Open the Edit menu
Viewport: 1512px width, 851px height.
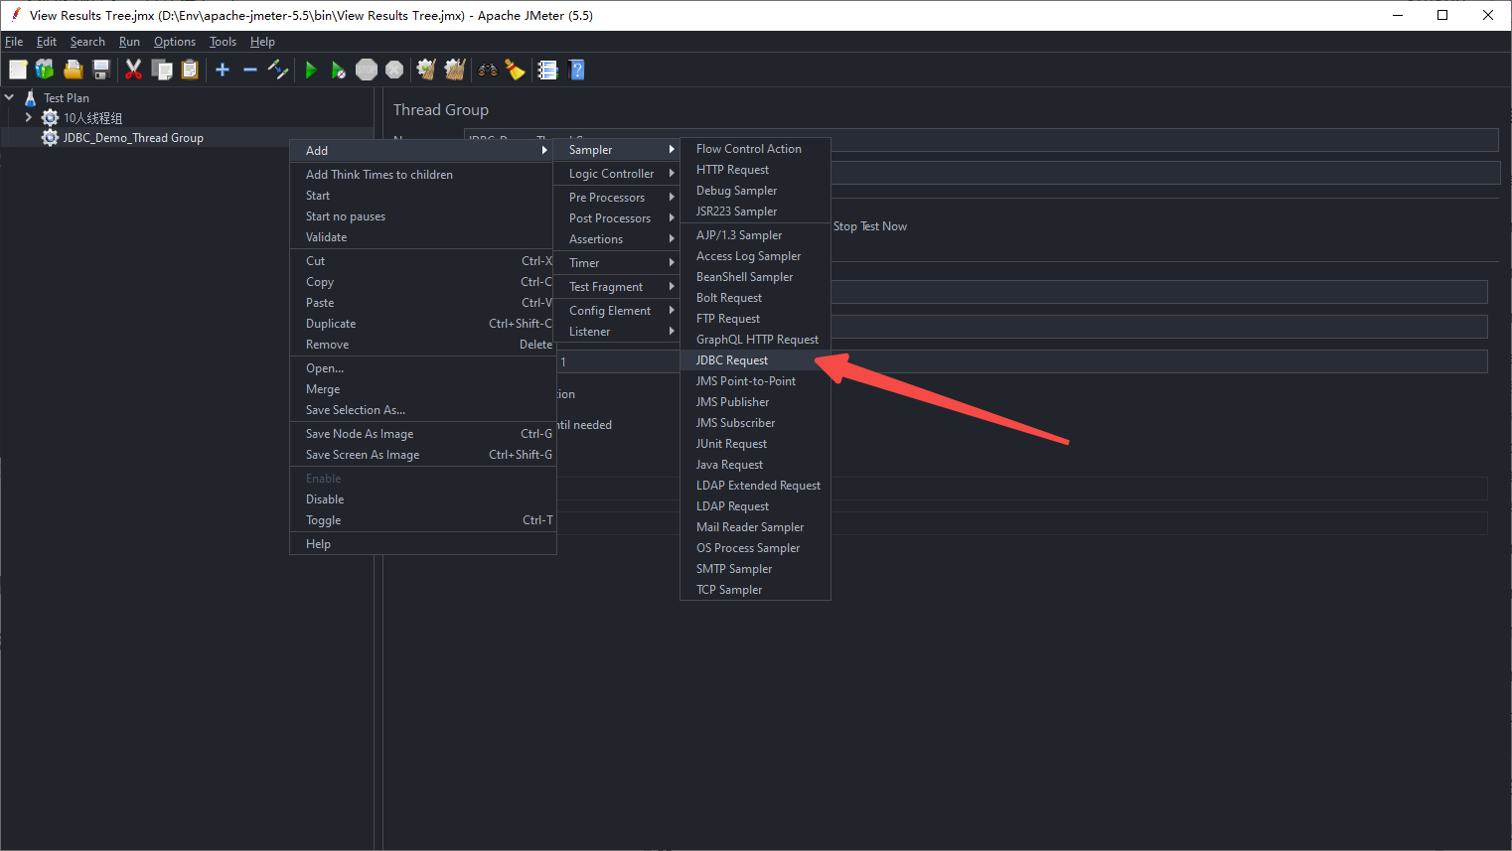click(47, 42)
